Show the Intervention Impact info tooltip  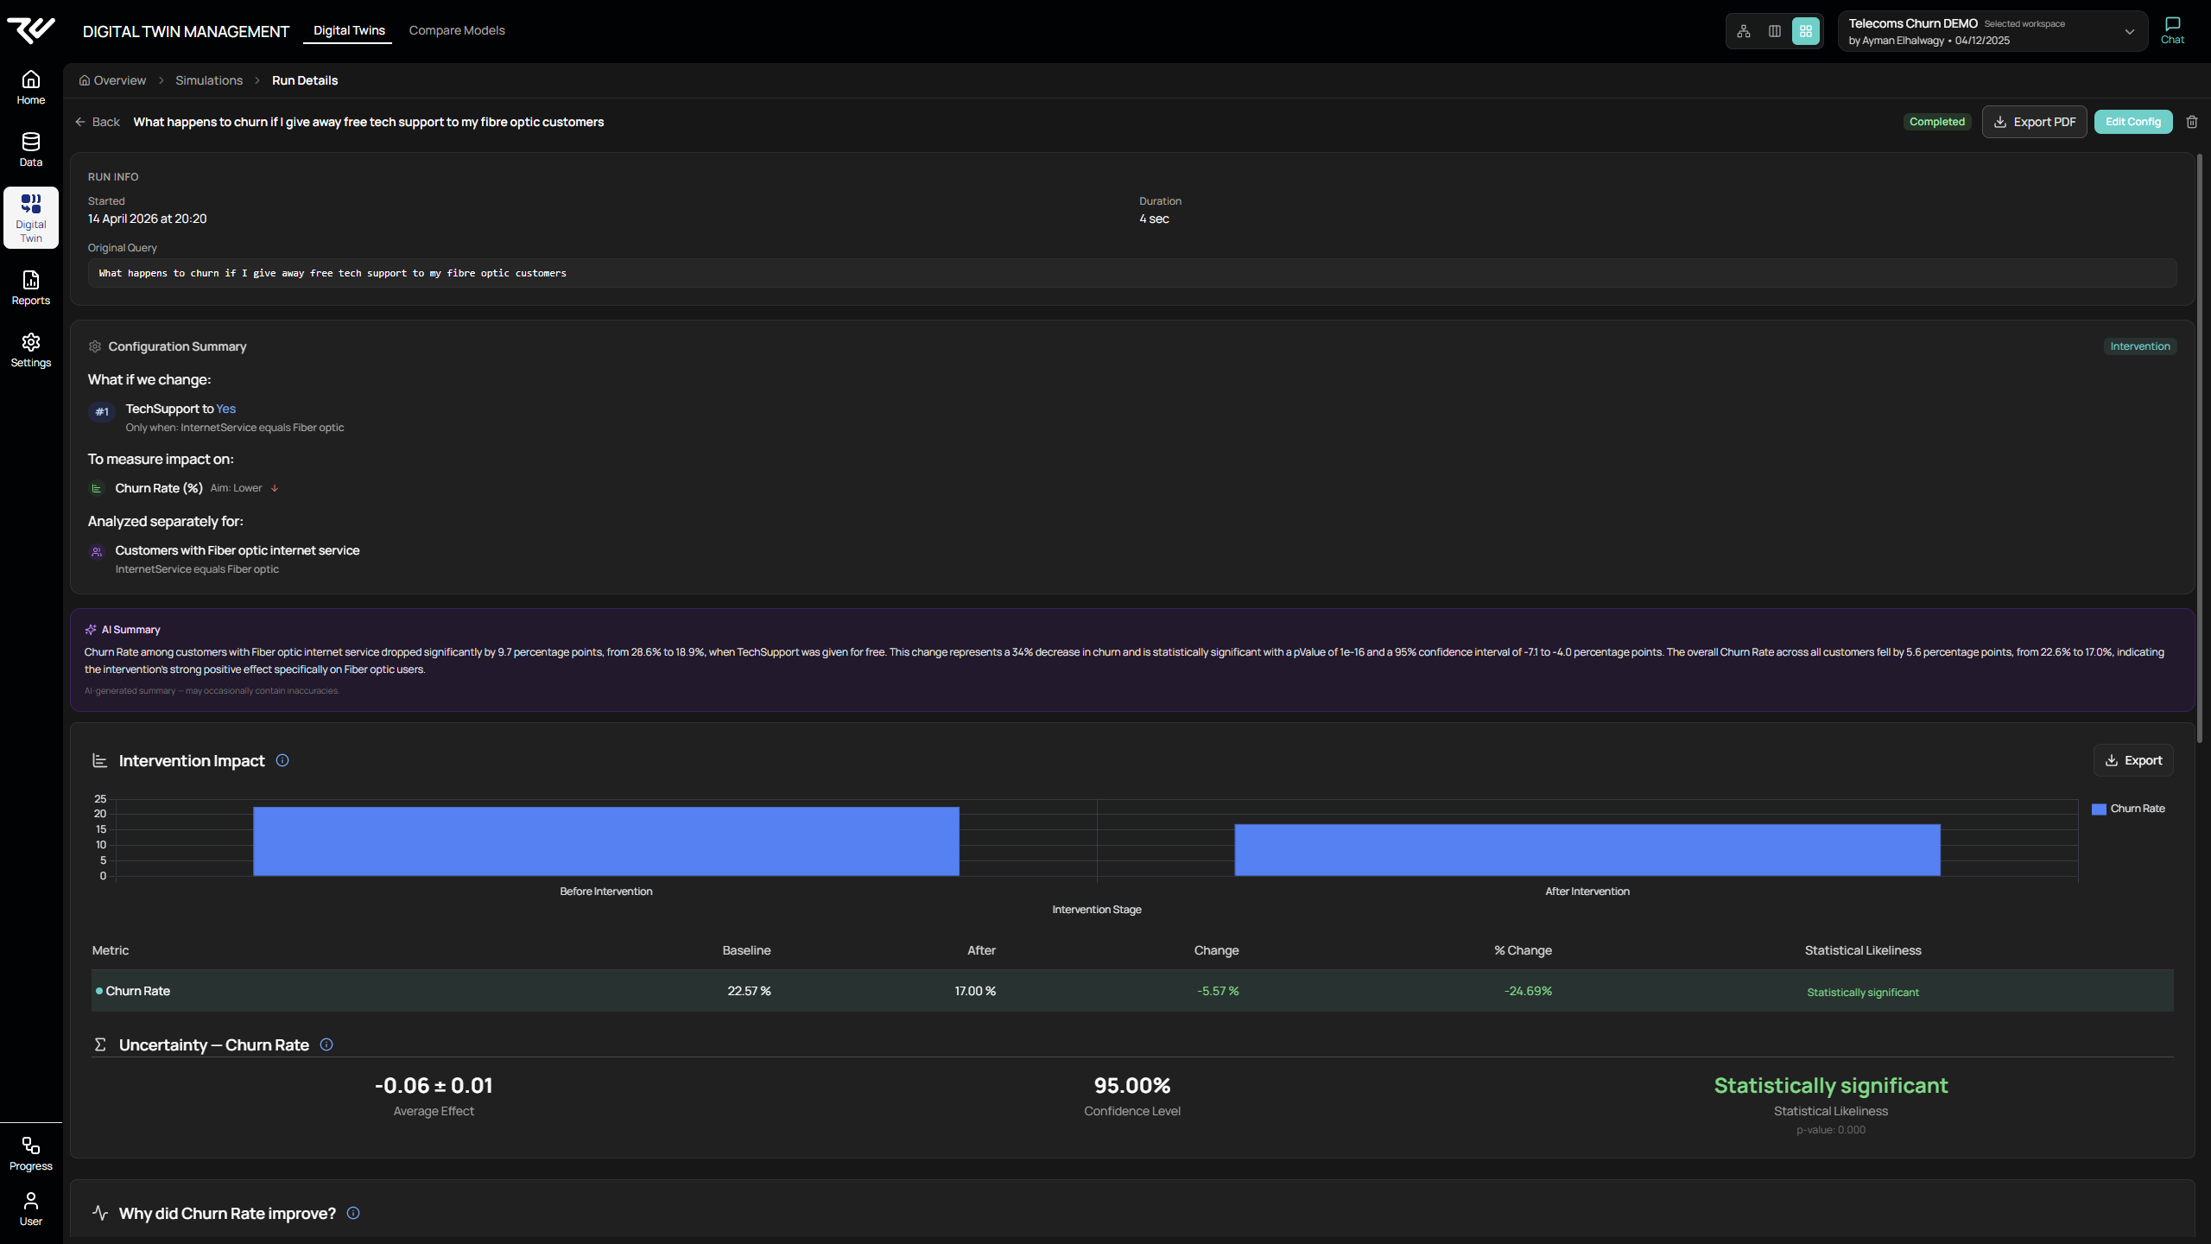click(282, 760)
